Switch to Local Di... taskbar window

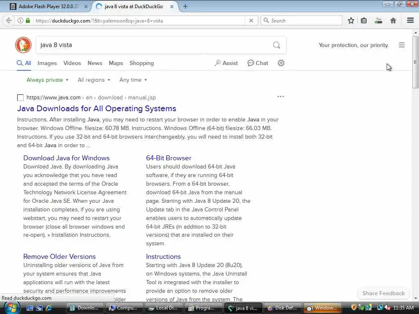(x=164, y=308)
